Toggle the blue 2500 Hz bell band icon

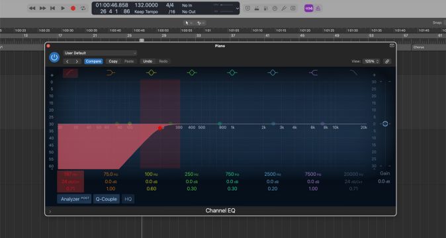[273, 73]
